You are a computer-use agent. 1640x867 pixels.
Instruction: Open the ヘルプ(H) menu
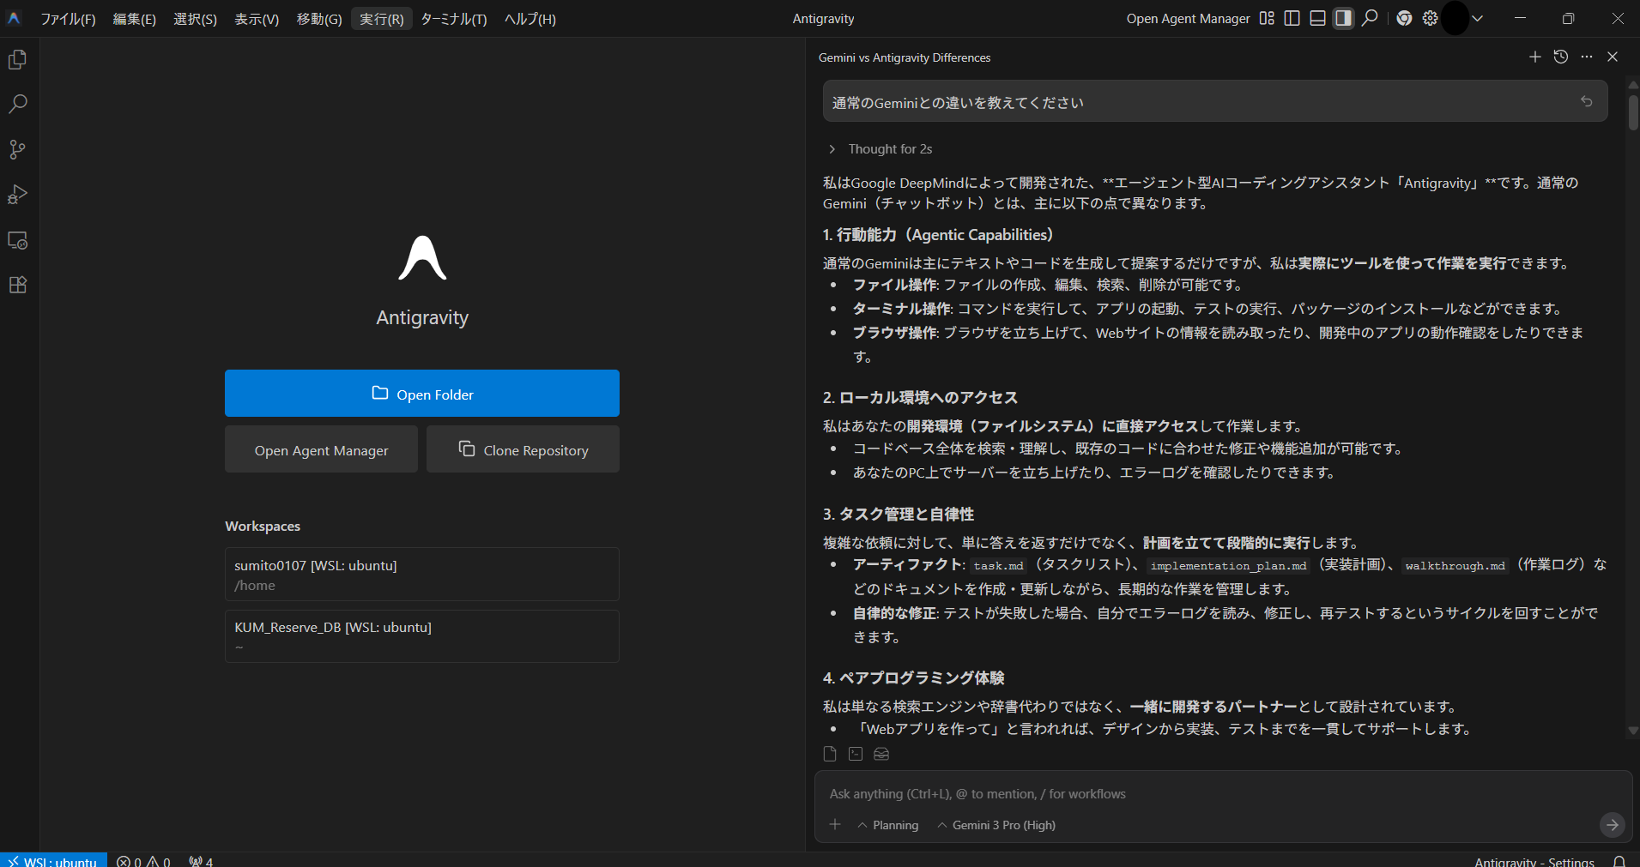(x=530, y=19)
